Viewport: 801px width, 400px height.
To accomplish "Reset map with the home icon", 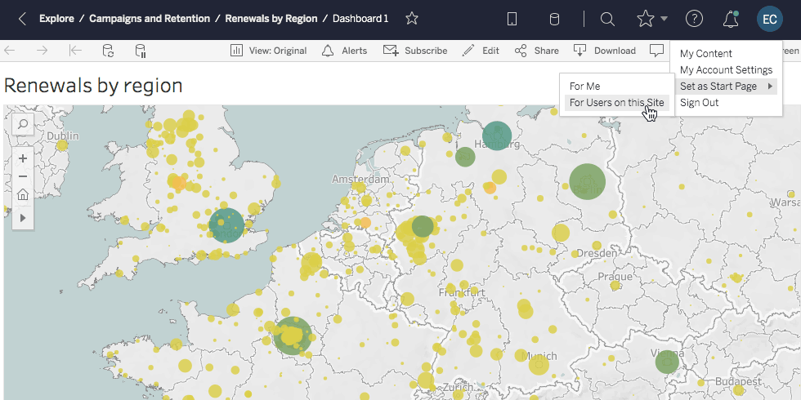I will (23, 194).
